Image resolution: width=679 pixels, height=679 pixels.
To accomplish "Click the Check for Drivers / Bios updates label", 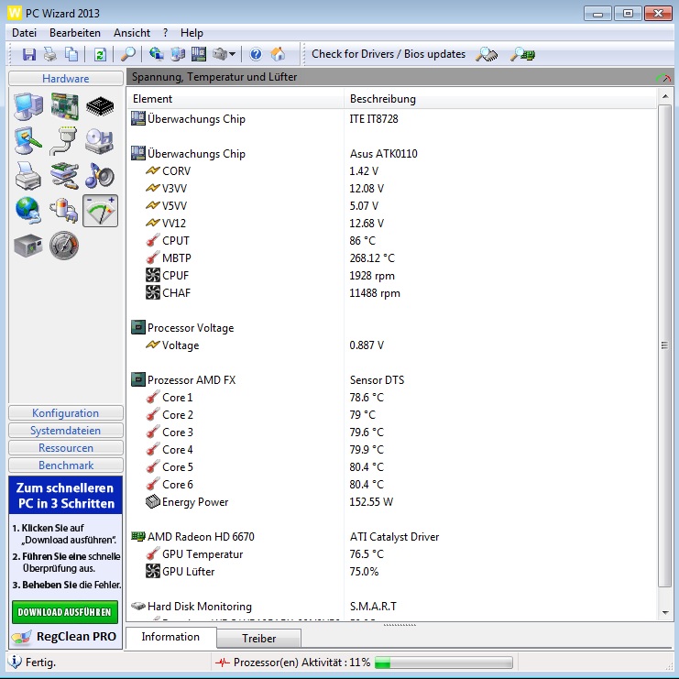I will tap(389, 54).
